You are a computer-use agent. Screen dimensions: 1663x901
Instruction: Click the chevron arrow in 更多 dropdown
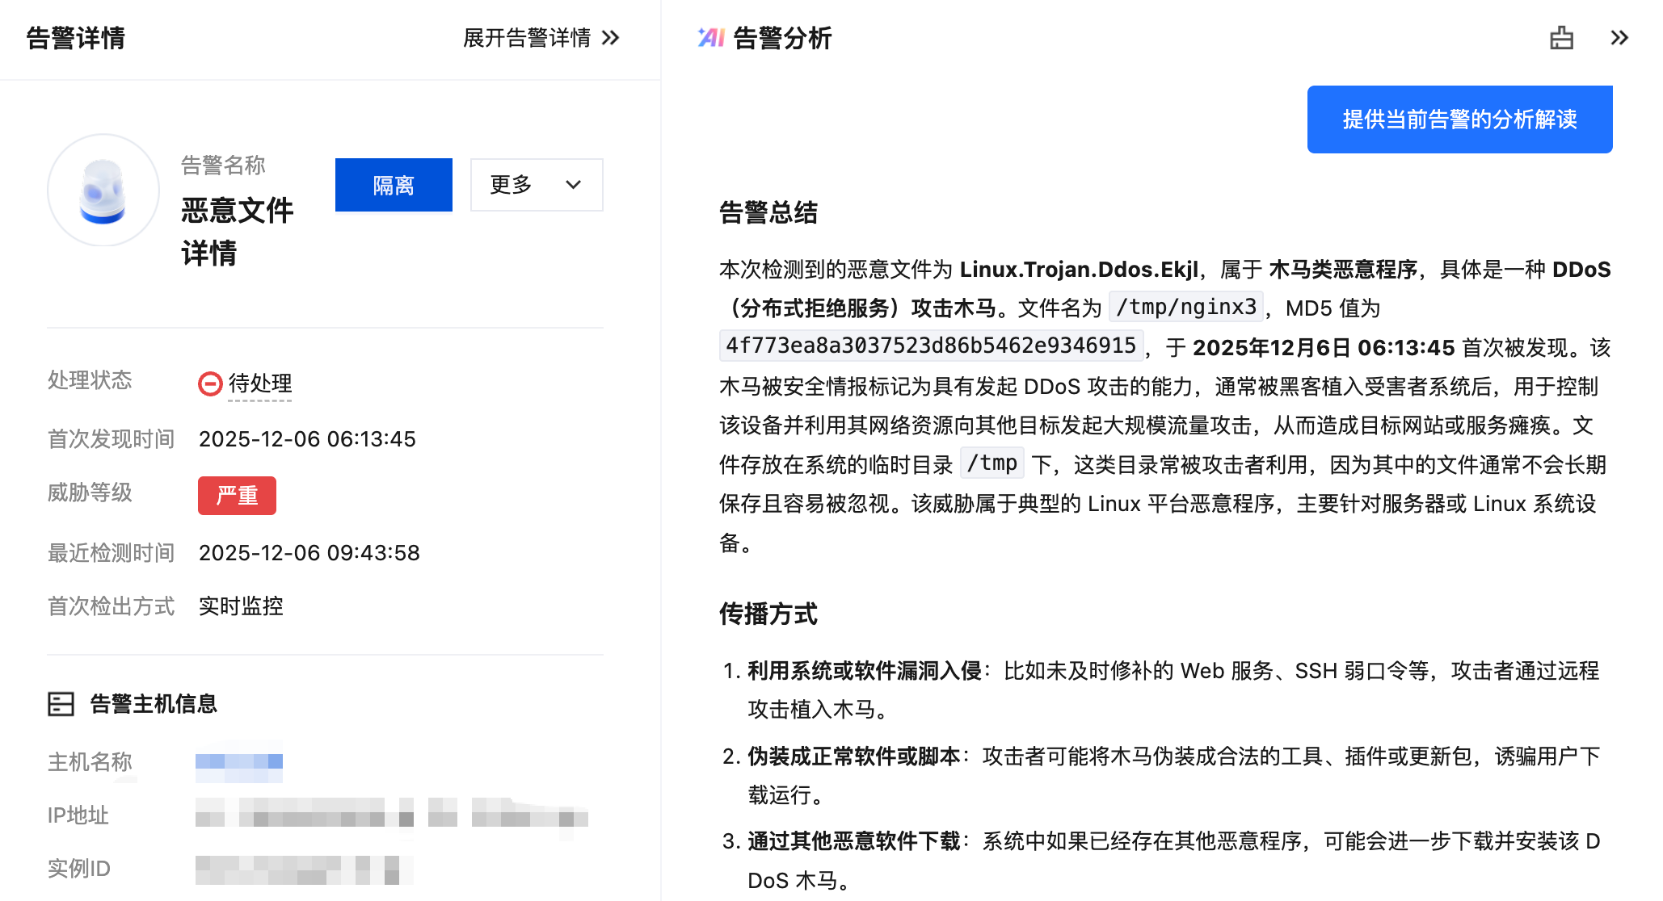(x=574, y=185)
